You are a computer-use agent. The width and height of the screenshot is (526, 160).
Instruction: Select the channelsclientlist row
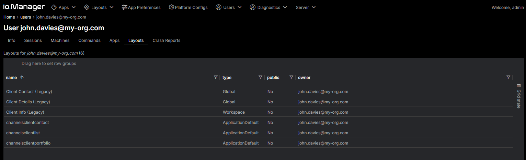[258, 133]
